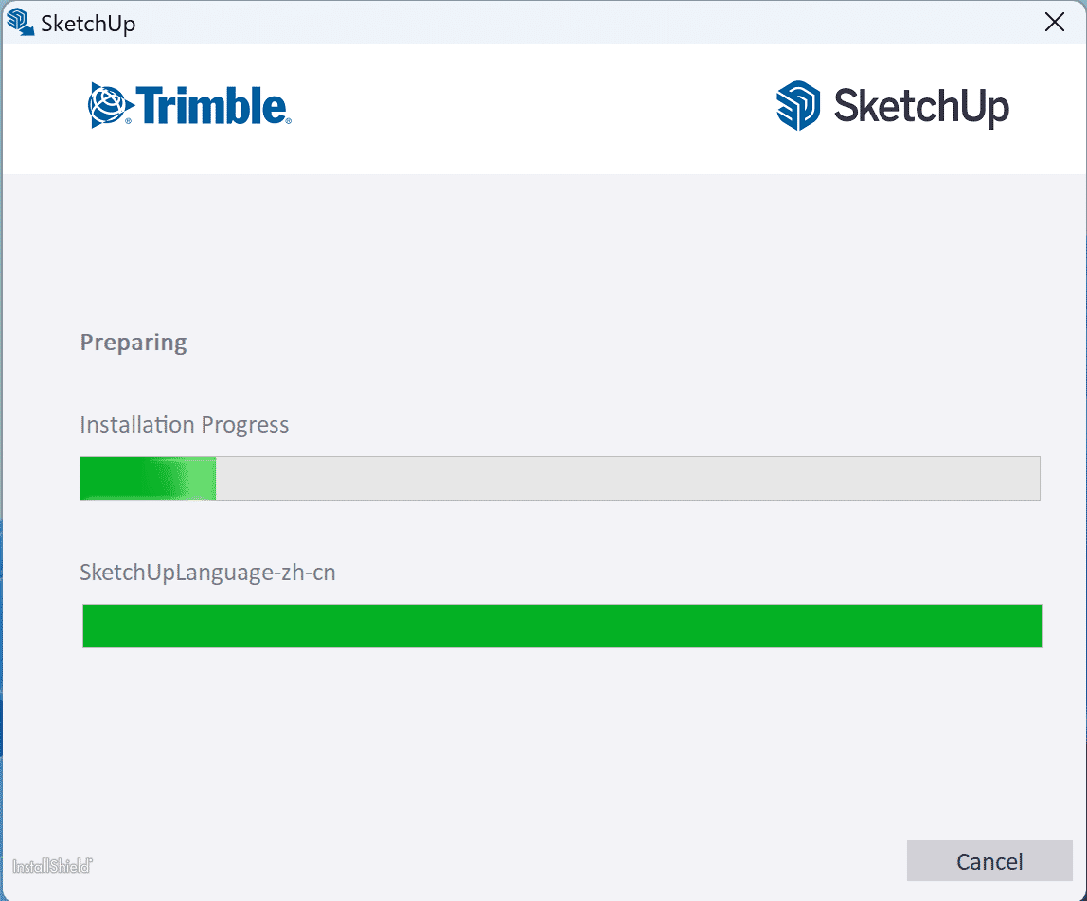The height and width of the screenshot is (901, 1087).
Task: Click the filled green part of Installation Progress
Action: (x=147, y=479)
